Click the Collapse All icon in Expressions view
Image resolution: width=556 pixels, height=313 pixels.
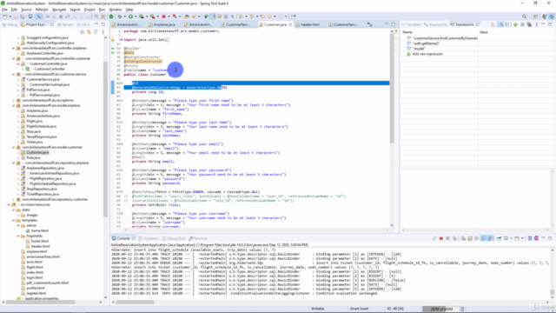coord(507,24)
